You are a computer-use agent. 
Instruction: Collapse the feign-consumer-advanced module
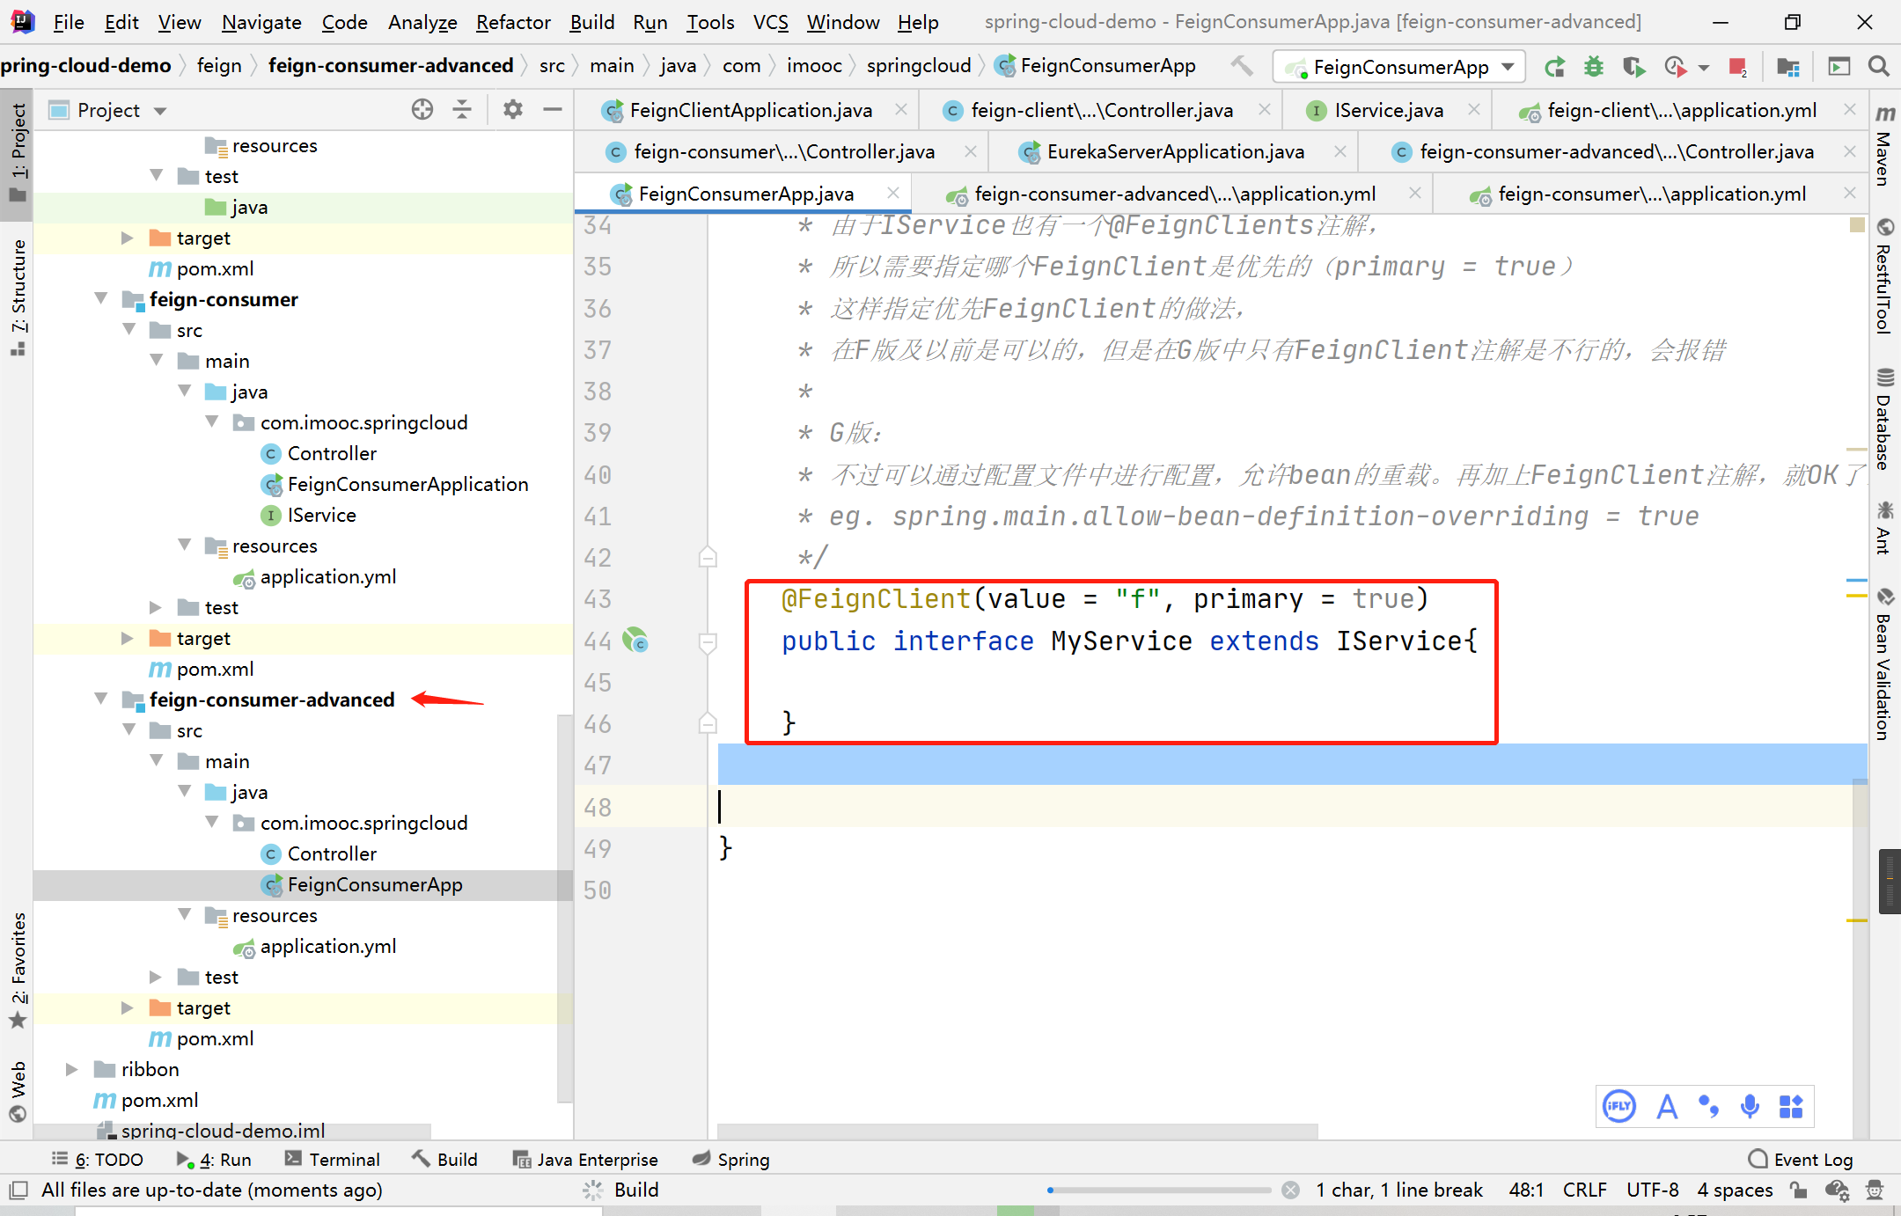(x=101, y=700)
